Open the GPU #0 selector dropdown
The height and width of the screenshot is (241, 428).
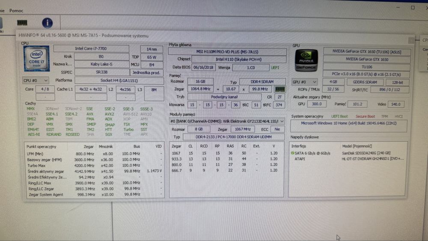[x=304, y=82]
